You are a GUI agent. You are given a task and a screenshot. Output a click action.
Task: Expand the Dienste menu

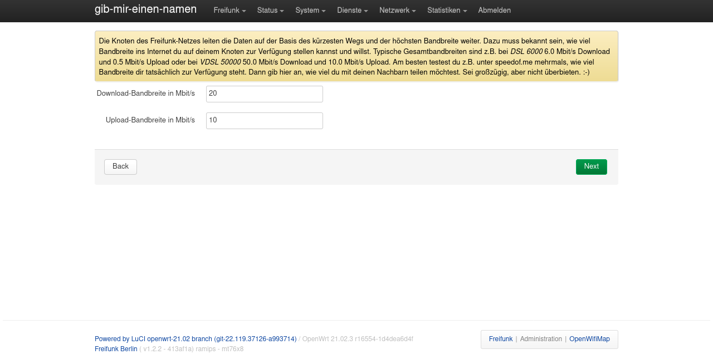[352, 11]
